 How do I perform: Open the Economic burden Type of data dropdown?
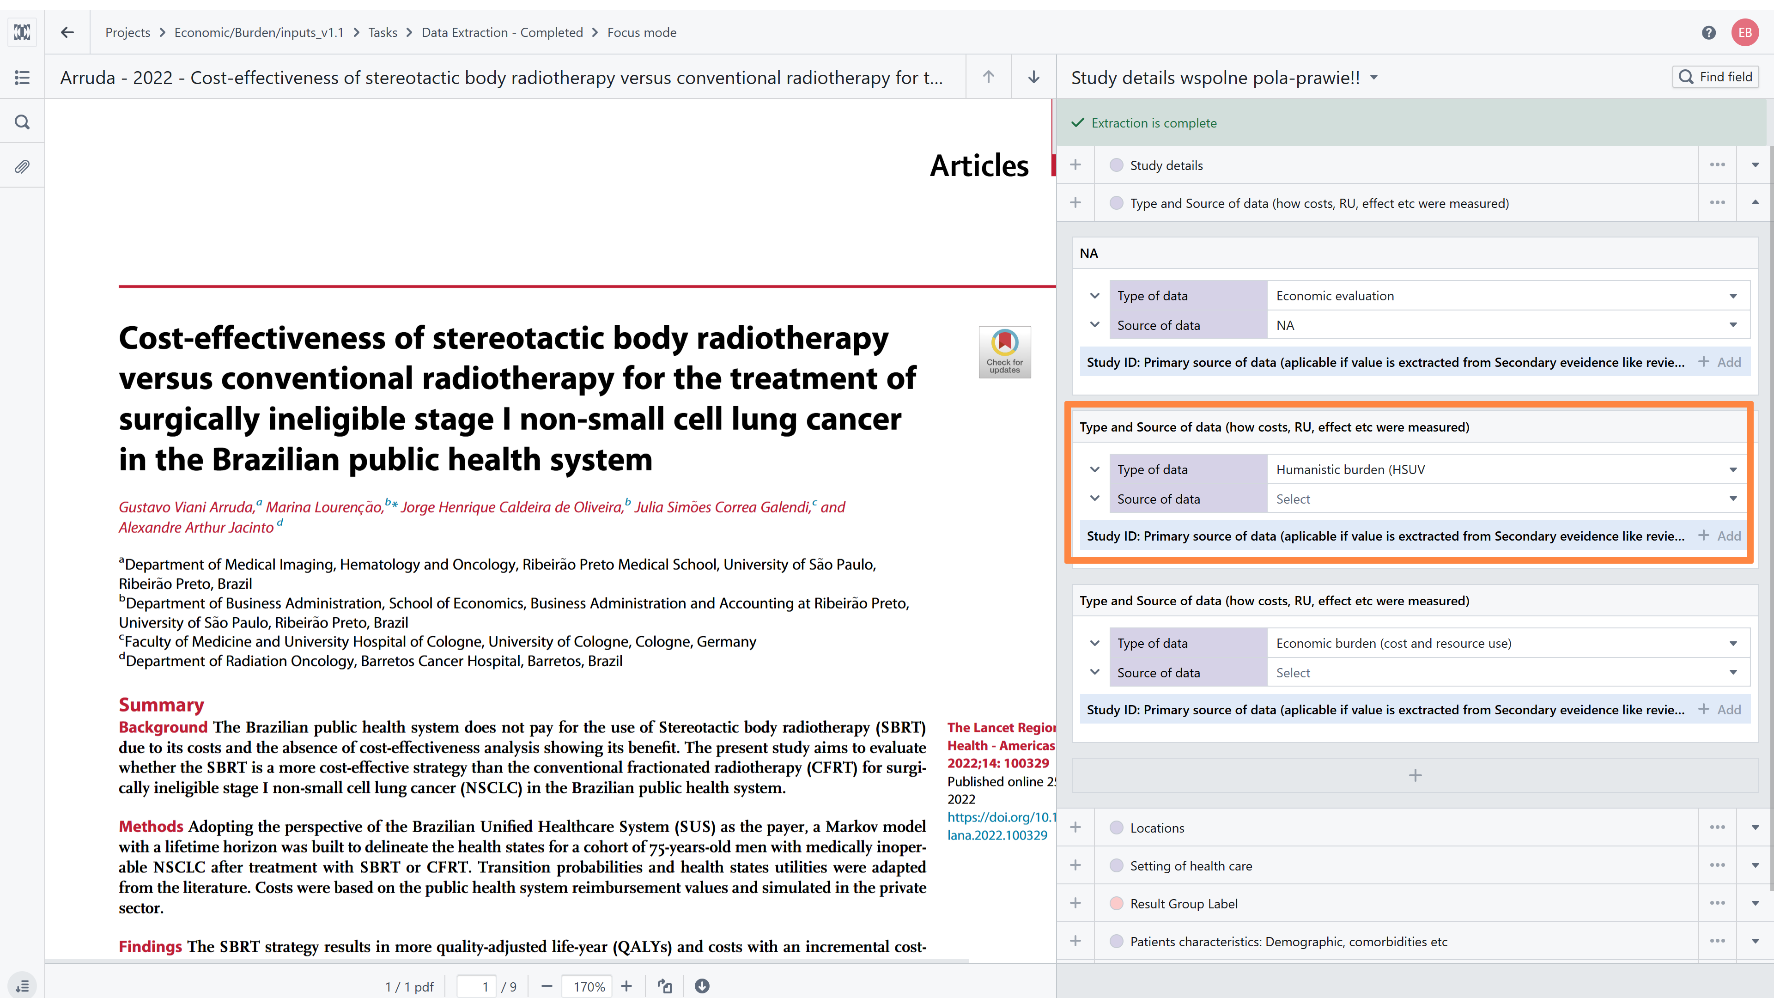click(x=1508, y=643)
